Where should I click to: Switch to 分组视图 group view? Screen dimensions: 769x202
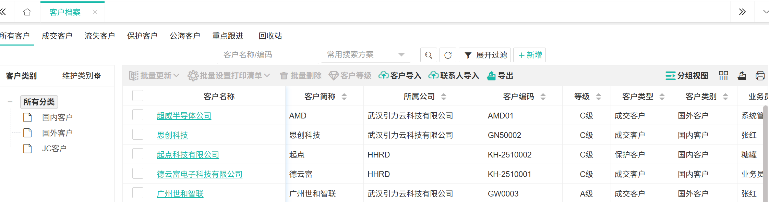687,76
